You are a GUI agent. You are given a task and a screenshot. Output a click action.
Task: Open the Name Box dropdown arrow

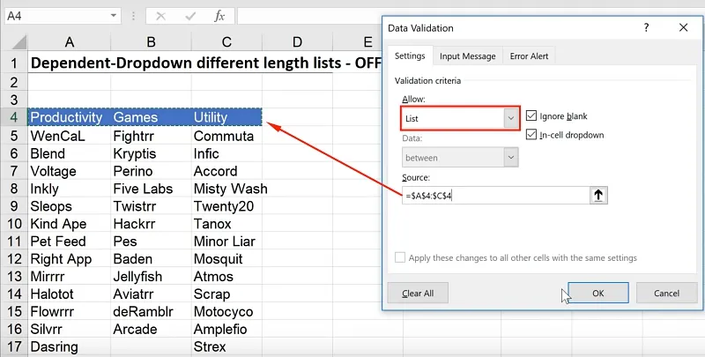[114, 16]
